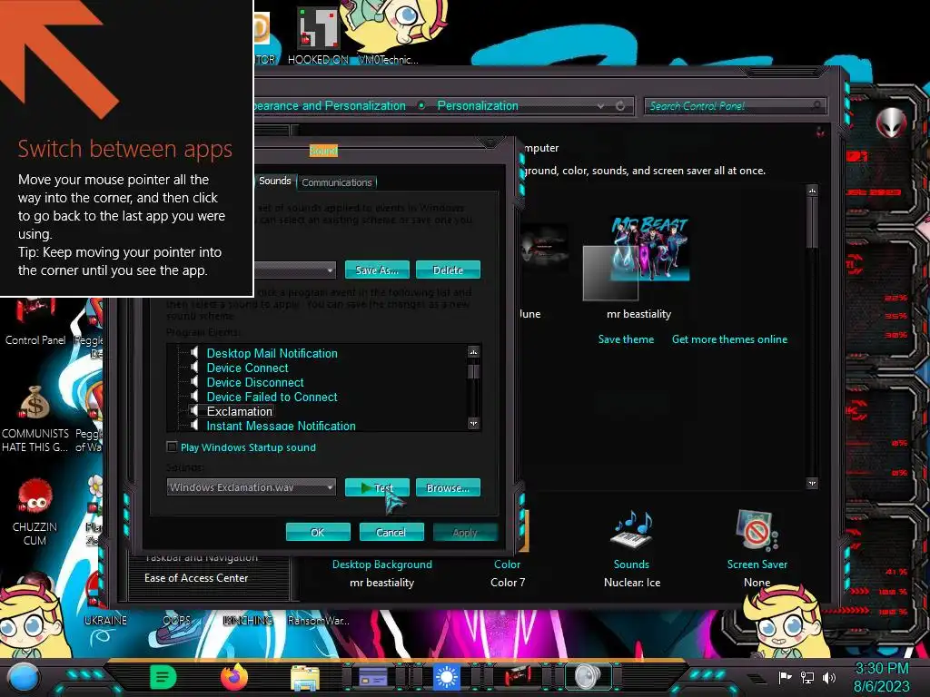
Task: Focus the Search Control Panel field
Action: click(734, 106)
